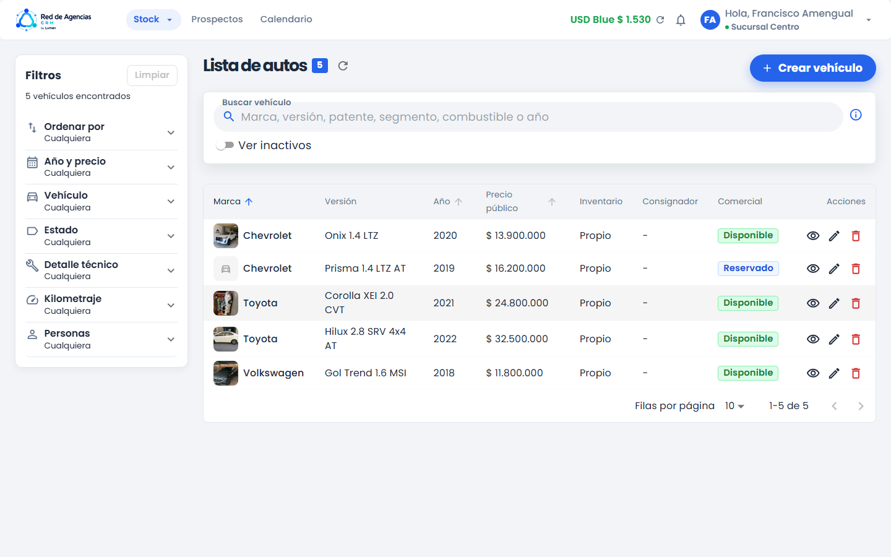Sort by Año arrow icon
Screen dimensions: 891x557
(458, 202)
